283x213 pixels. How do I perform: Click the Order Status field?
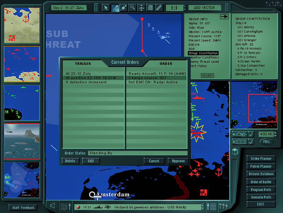pos(138,153)
